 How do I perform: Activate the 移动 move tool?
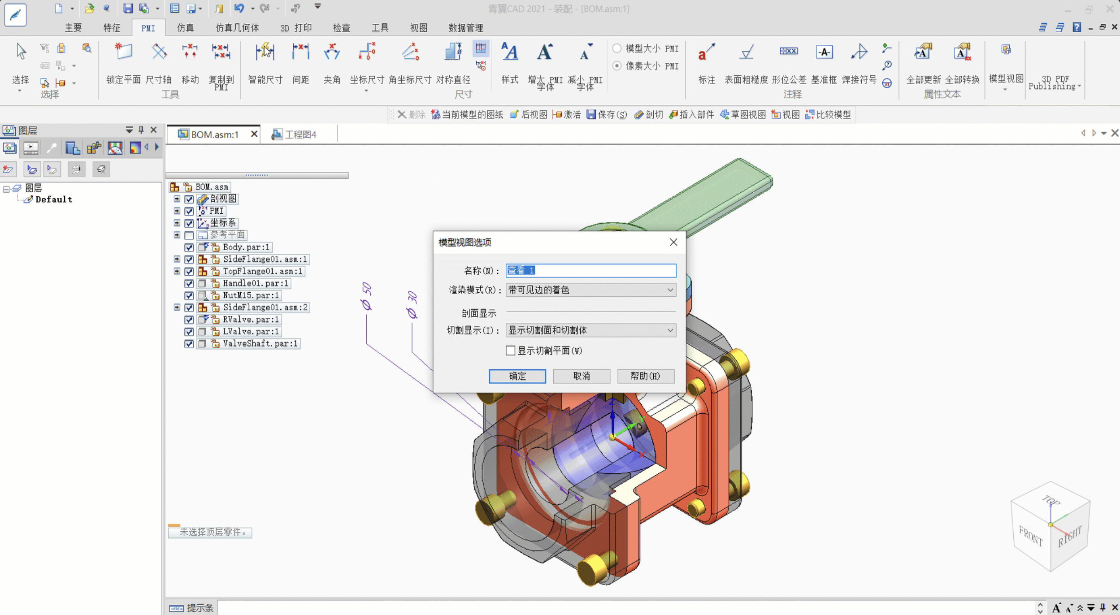tap(190, 63)
